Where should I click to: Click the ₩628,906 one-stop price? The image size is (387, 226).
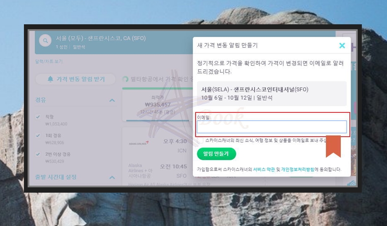(x=54, y=142)
